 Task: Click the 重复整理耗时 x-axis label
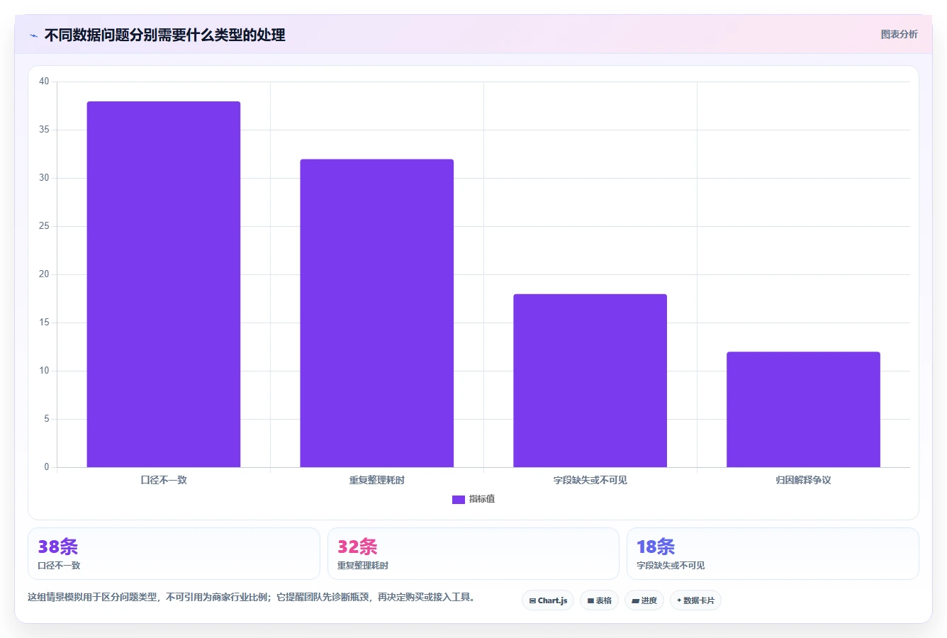(x=376, y=481)
